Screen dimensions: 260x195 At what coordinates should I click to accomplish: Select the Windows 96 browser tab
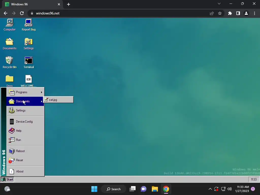coord(32,4)
